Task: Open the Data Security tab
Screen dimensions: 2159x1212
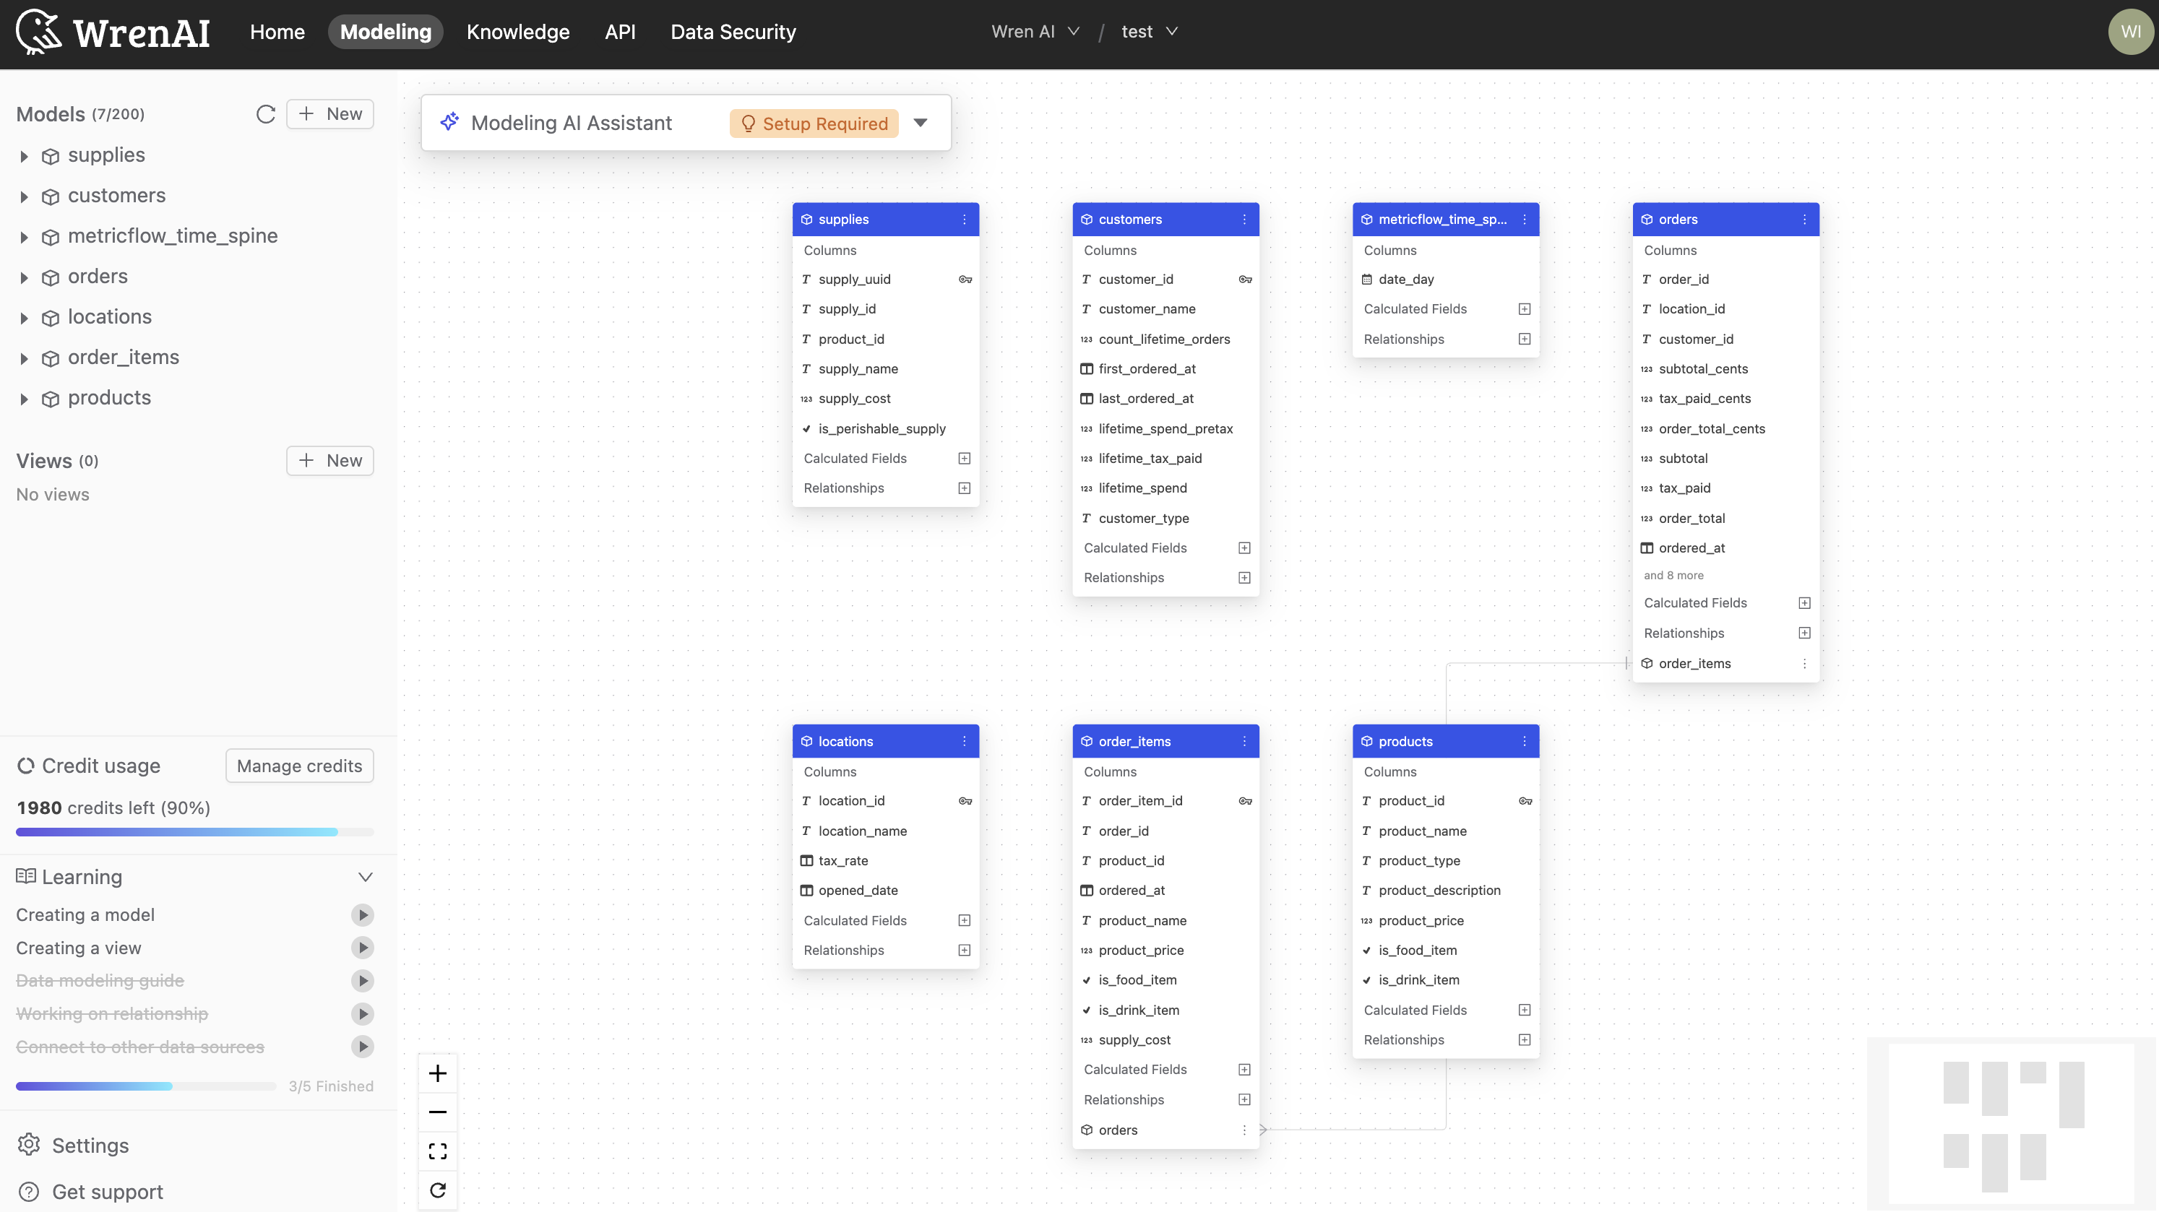Action: point(733,32)
